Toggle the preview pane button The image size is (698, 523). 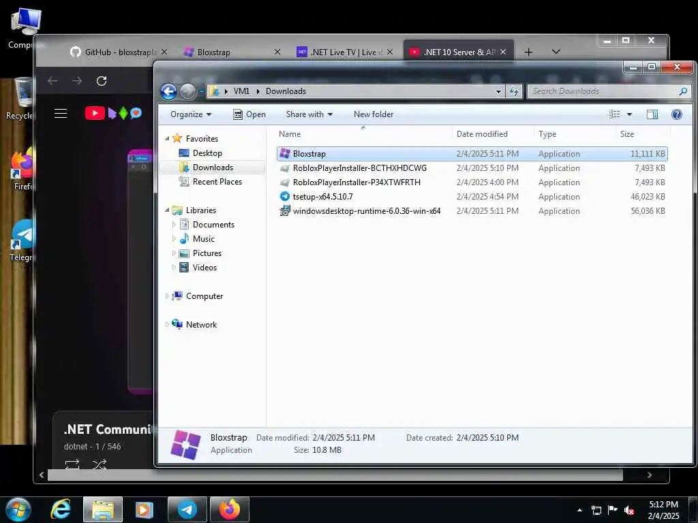(652, 114)
